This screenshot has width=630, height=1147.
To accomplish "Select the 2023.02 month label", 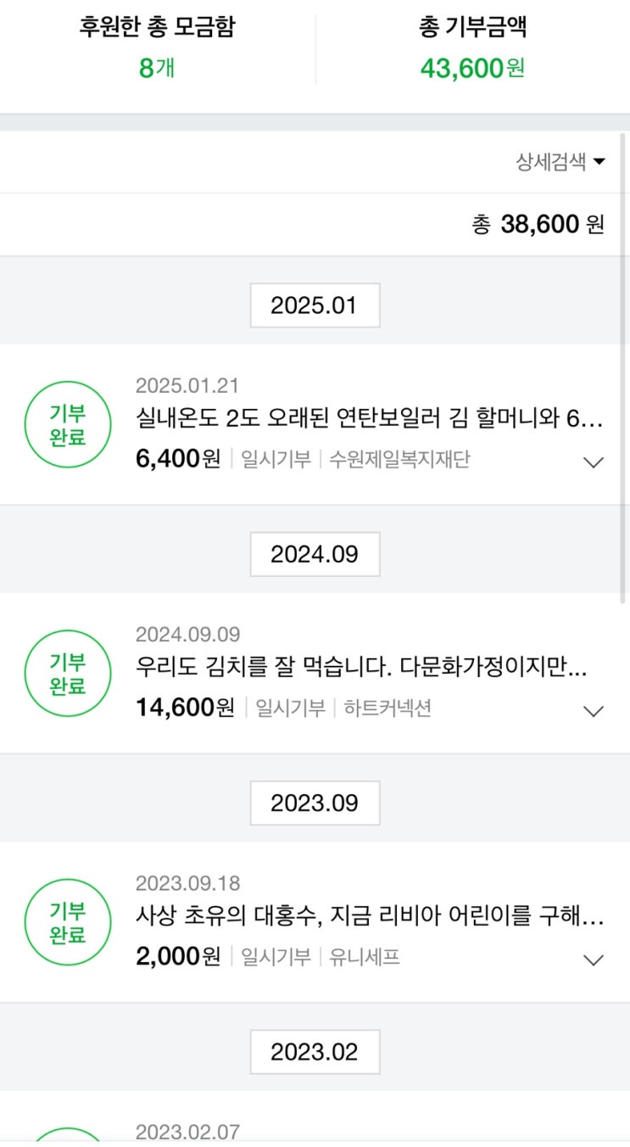I will (x=315, y=1052).
